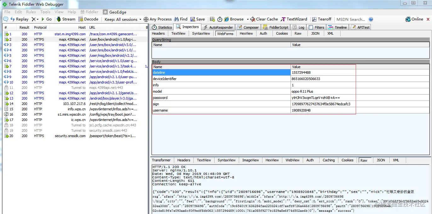Tick the Filters tab checkbox

pyautogui.click(x=311, y=27)
